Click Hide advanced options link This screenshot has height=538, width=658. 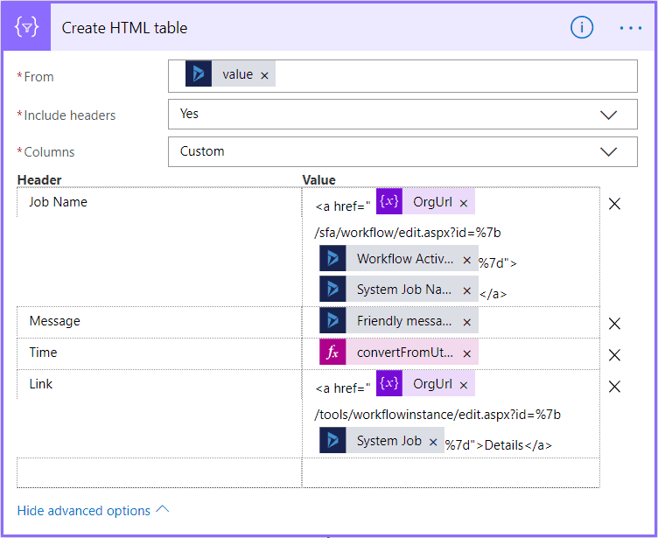[x=83, y=511]
